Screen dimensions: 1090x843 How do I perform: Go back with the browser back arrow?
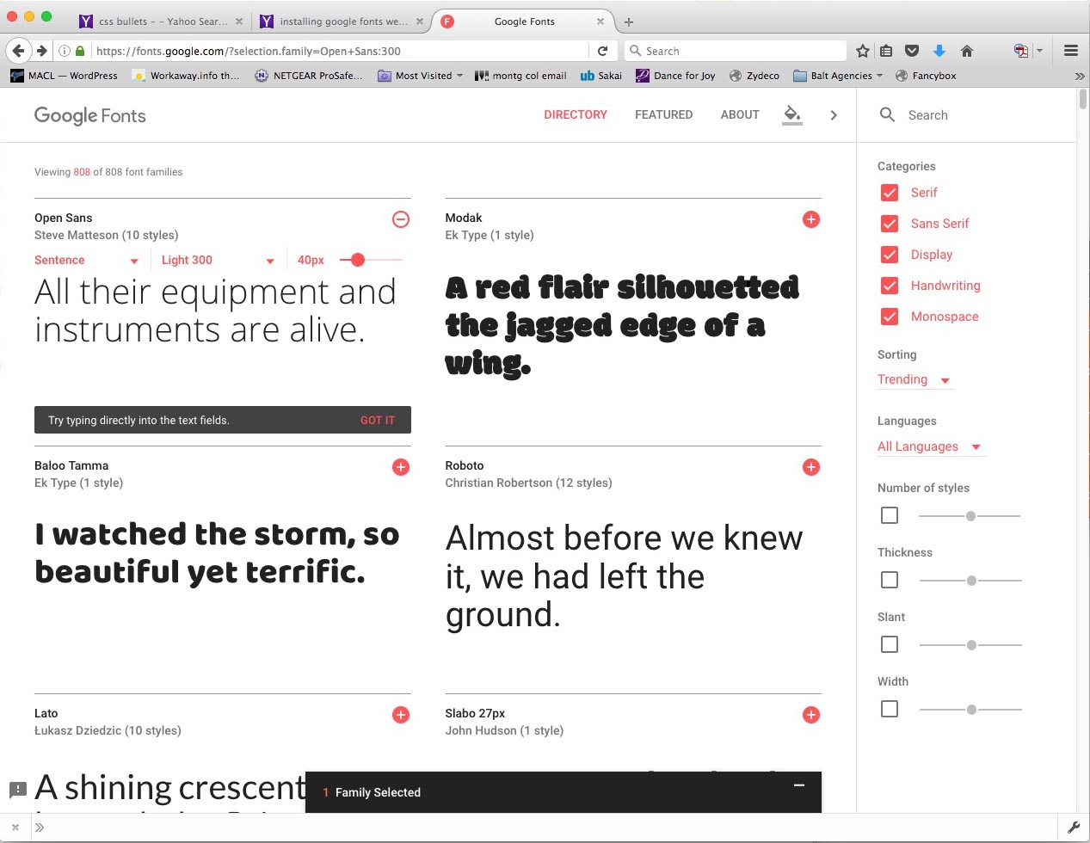(x=18, y=51)
